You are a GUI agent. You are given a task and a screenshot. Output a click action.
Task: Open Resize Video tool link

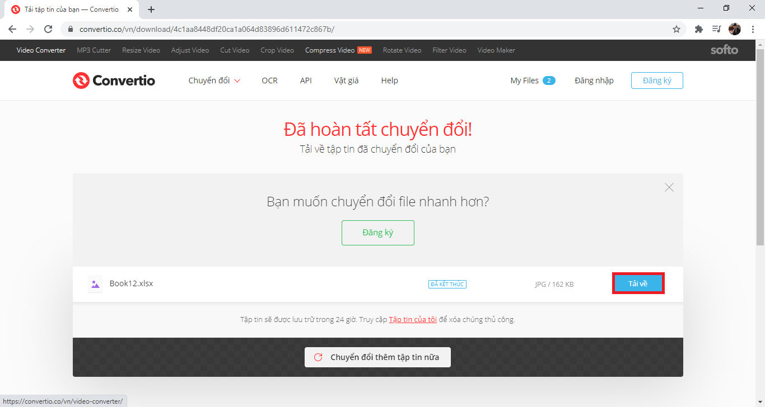[x=141, y=50]
